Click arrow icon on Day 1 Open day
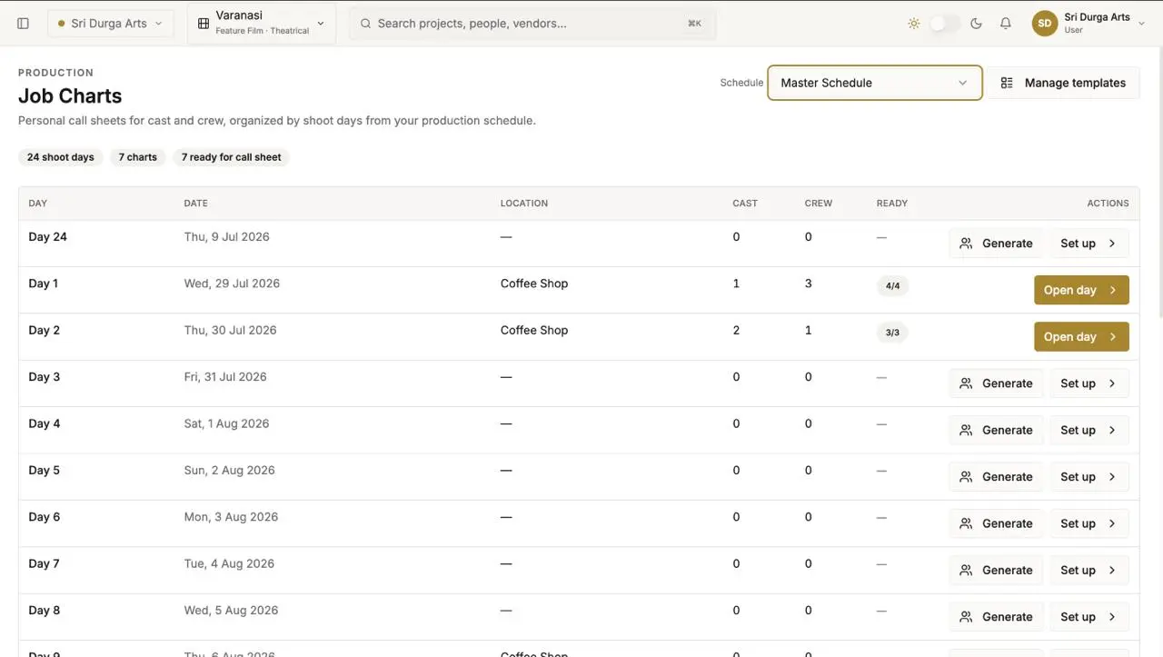The image size is (1163, 657). (1113, 291)
